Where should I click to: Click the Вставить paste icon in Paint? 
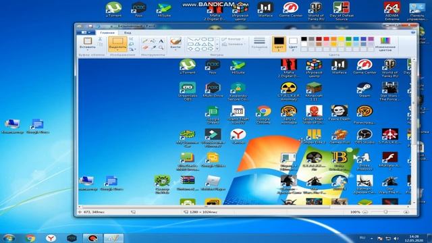click(x=88, y=41)
